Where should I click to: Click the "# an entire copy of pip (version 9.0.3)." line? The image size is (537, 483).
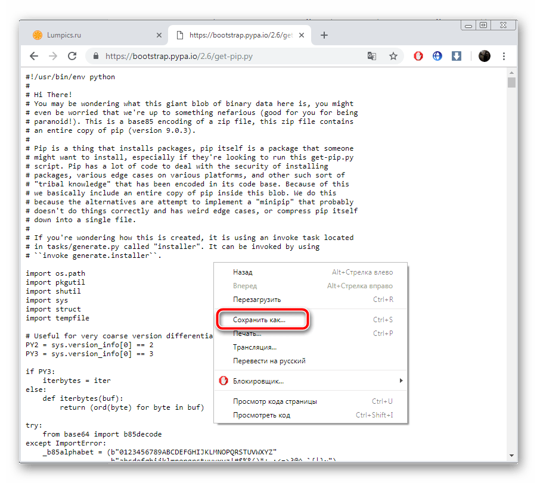111,130
